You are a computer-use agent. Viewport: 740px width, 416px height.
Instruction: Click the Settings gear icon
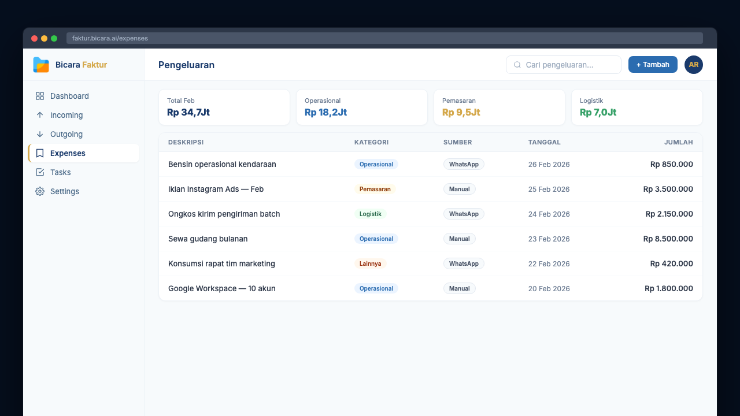[40, 191]
